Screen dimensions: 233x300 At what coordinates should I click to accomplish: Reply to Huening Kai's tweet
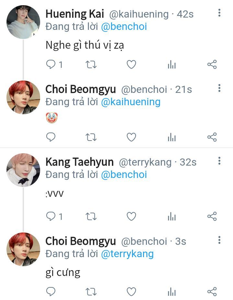pos(51,65)
